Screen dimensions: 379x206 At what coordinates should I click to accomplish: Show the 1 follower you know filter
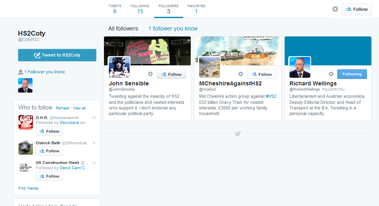click(173, 28)
